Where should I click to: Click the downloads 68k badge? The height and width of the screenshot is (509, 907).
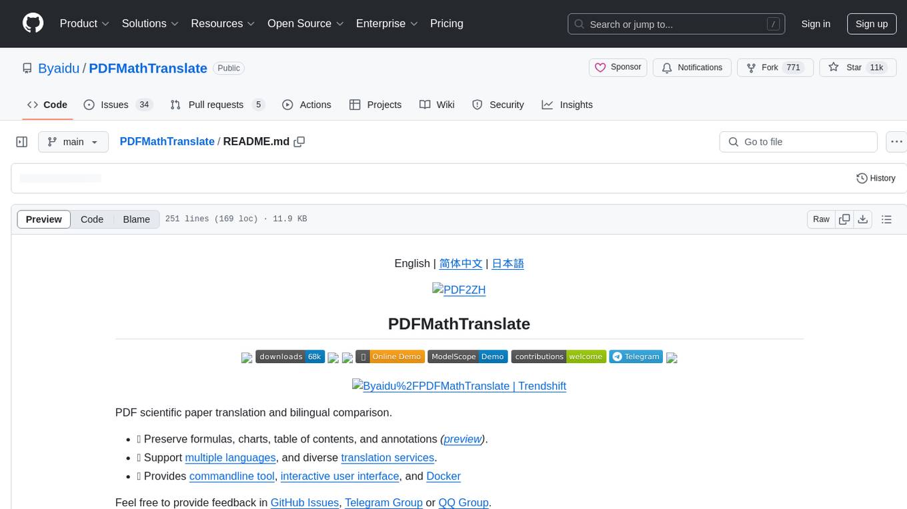click(x=290, y=356)
